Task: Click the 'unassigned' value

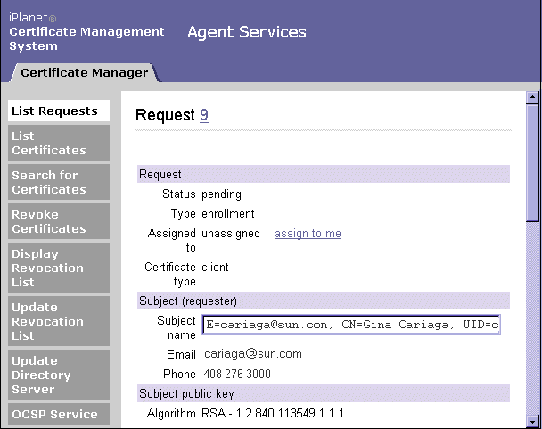Action: [231, 234]
